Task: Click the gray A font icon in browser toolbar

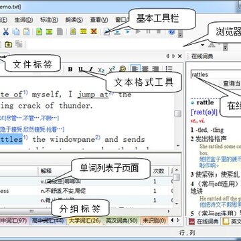Action: point(212,45)
